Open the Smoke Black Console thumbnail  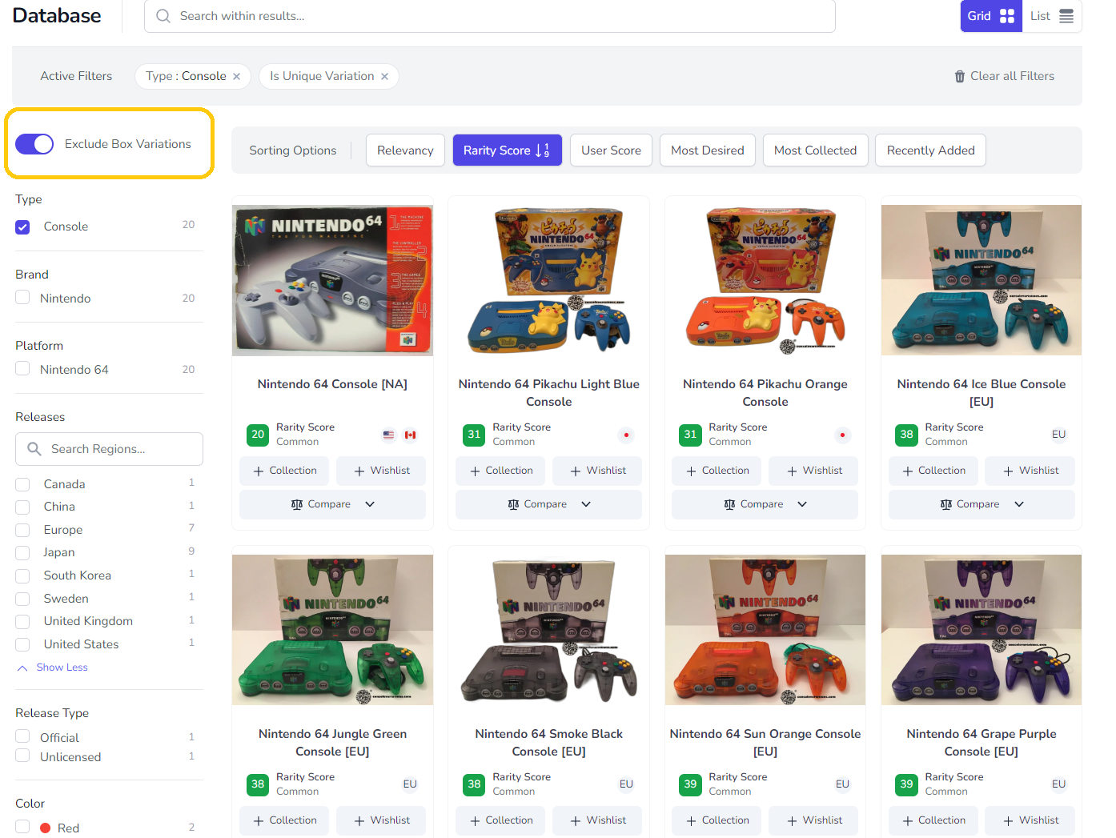548,630
